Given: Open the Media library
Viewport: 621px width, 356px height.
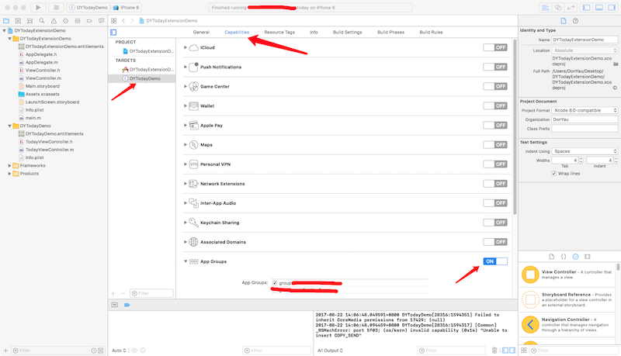Looking at the screenshot, I should (588, 257).
